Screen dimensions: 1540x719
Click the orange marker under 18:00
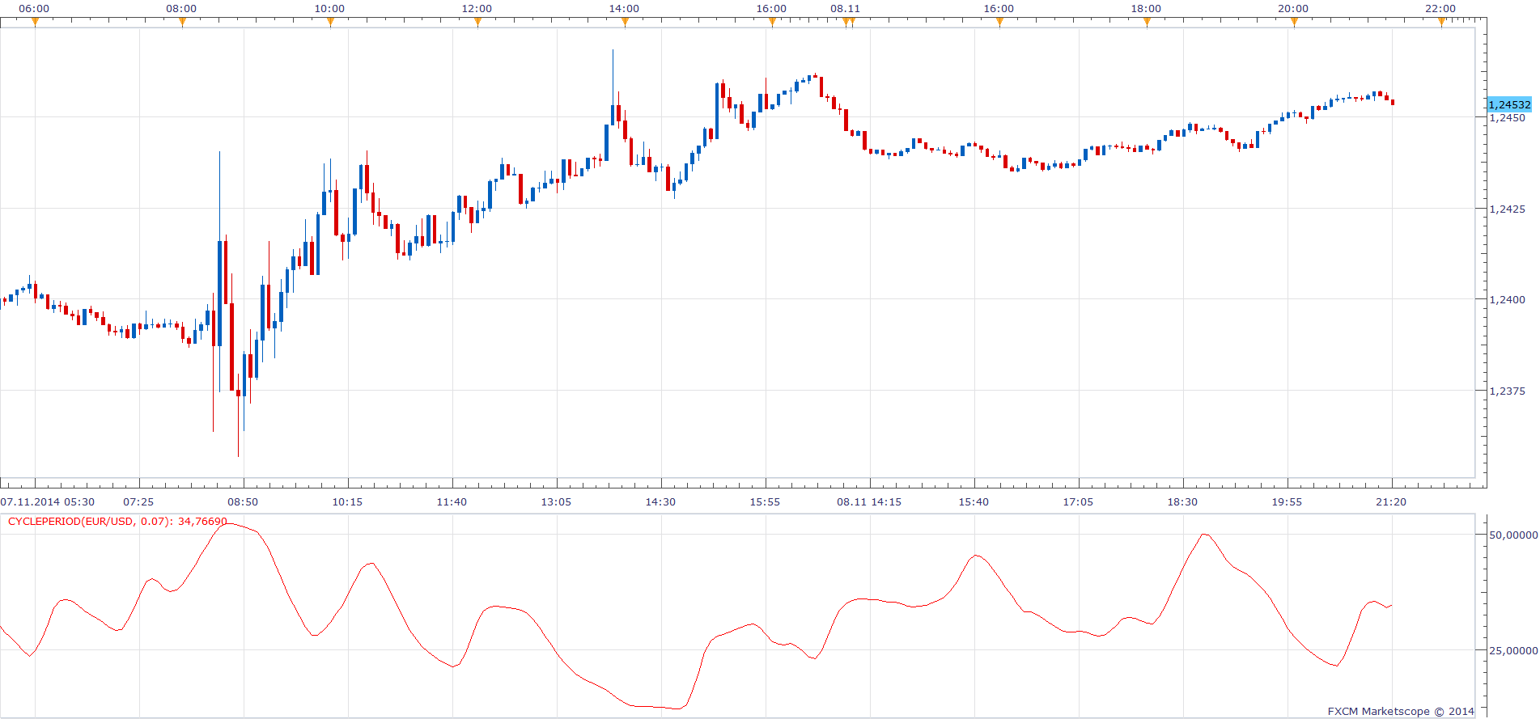coord(1147,23)
